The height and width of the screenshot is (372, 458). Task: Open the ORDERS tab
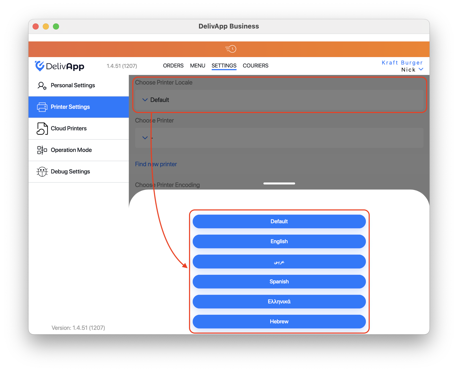coord(173,66)
